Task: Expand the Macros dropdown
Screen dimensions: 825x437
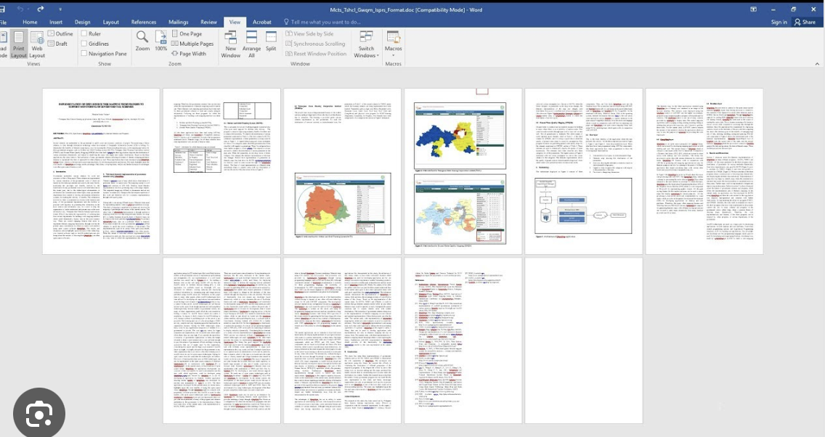Action: click(x=393, y=44)
